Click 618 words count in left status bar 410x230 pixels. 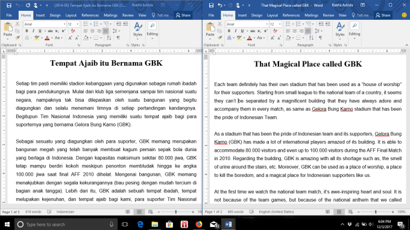coord(33,212)
